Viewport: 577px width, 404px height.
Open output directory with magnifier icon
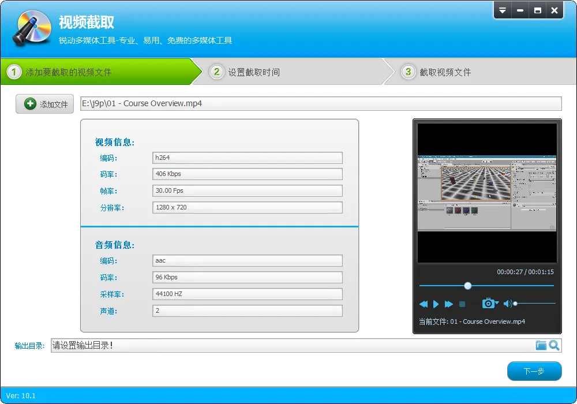[x=554, y=345]
